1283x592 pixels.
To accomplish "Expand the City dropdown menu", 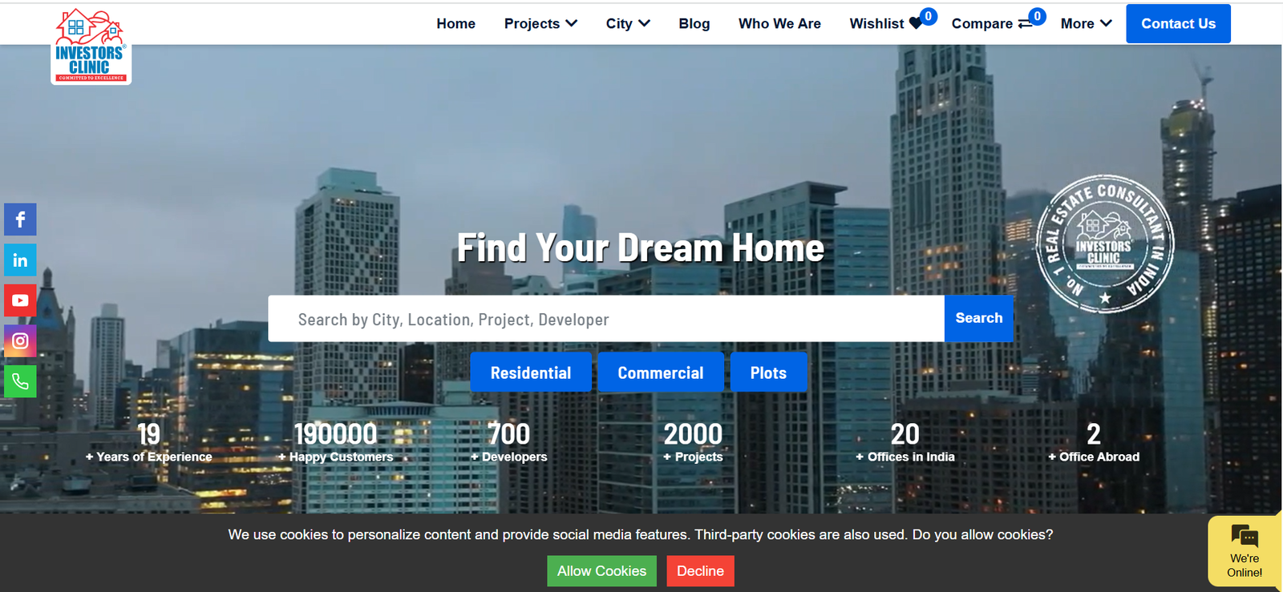I will click(627, 24).
